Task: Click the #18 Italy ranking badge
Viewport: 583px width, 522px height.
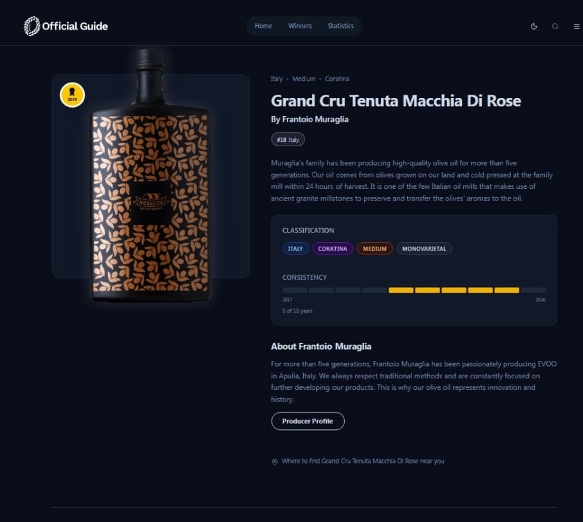Action: [x=288, y=140]
